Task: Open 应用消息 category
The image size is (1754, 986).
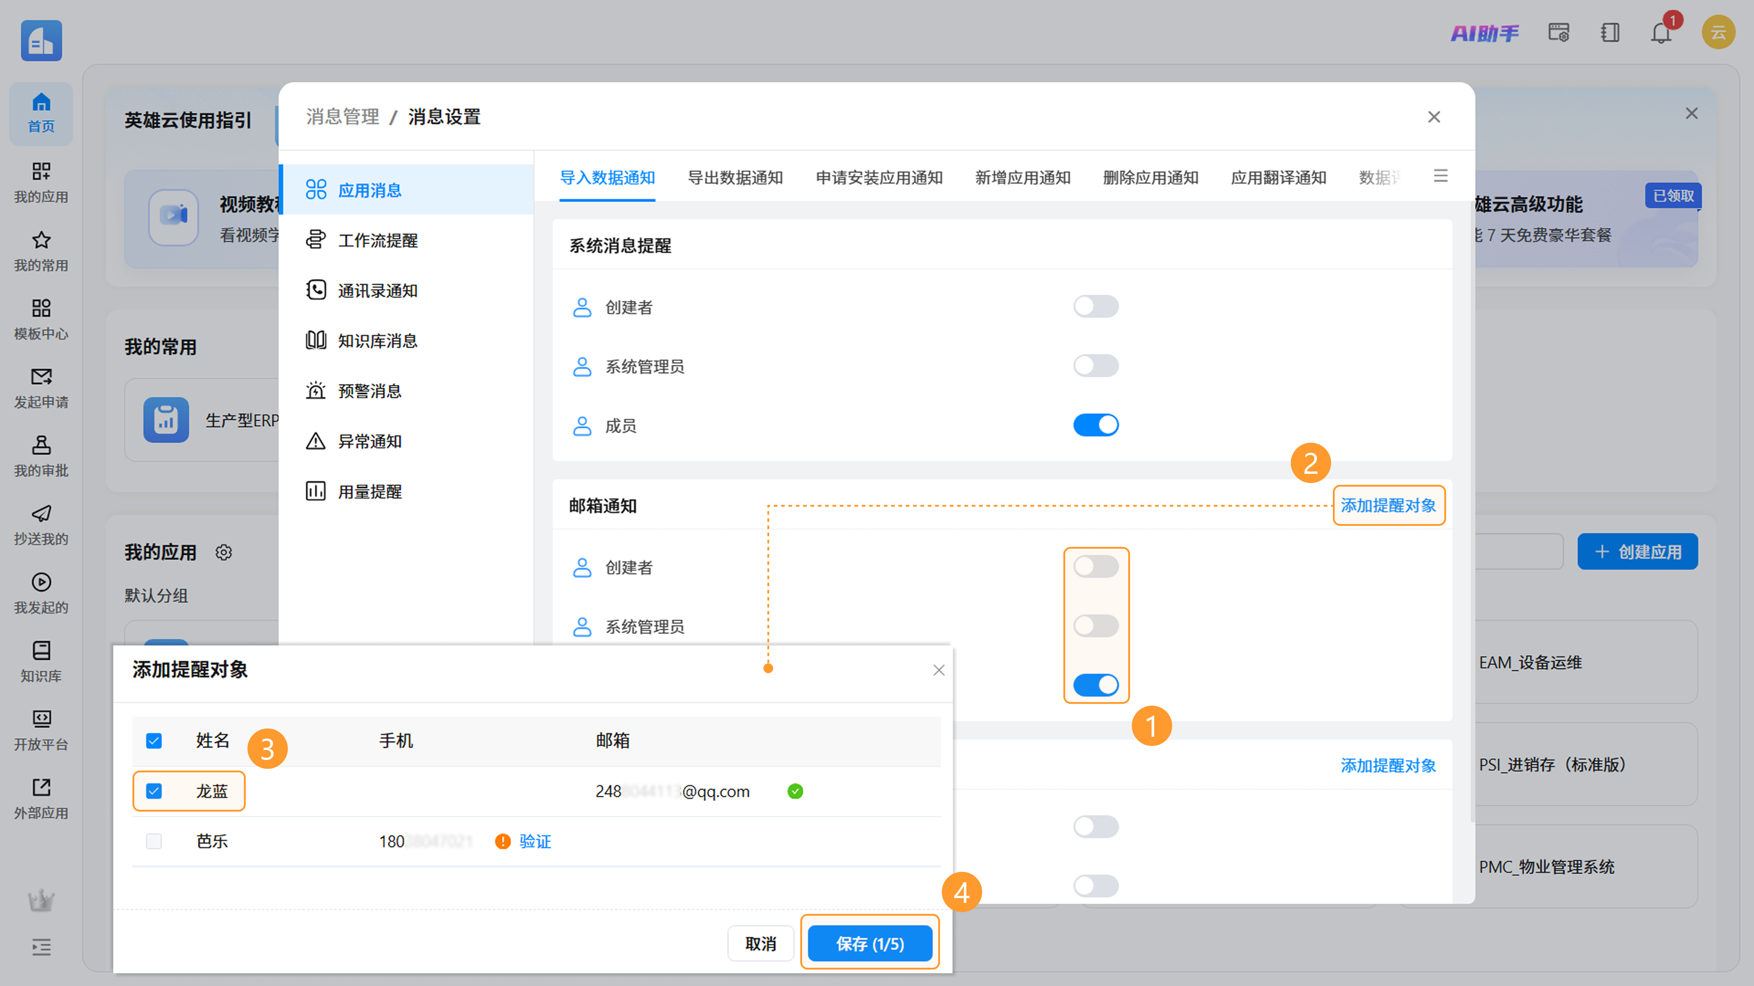Action: (x=407, y=190)
